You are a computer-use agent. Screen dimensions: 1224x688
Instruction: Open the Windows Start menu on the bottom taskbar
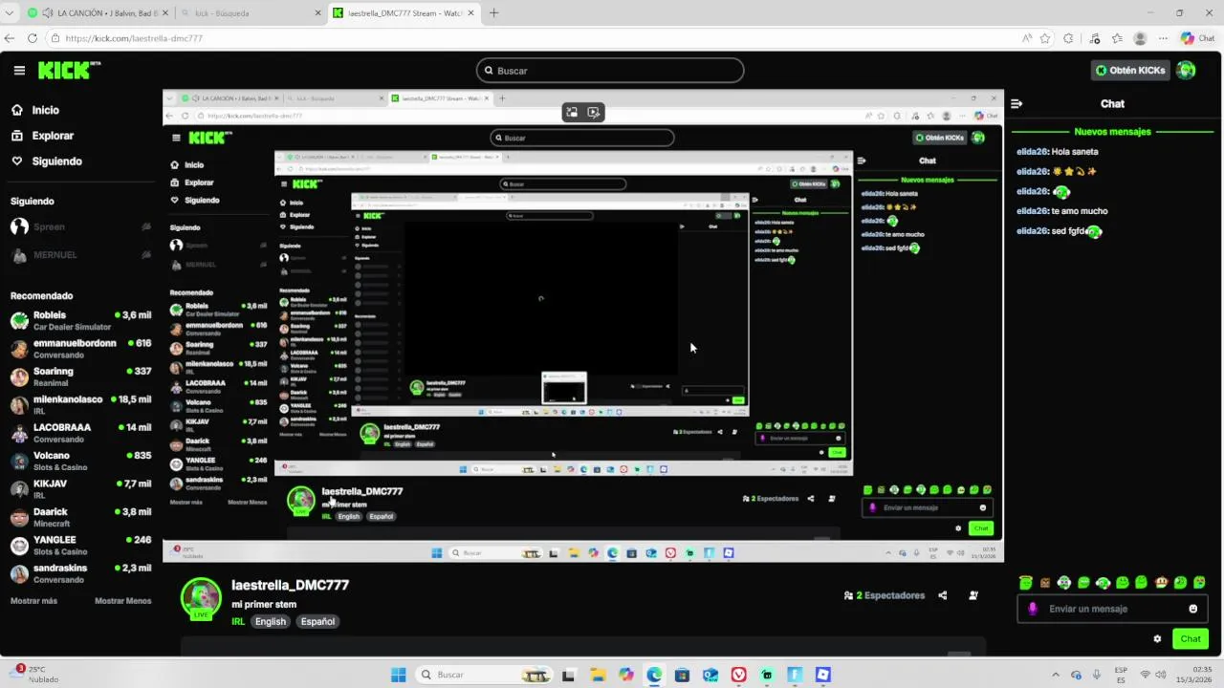[x=399, y=675]
